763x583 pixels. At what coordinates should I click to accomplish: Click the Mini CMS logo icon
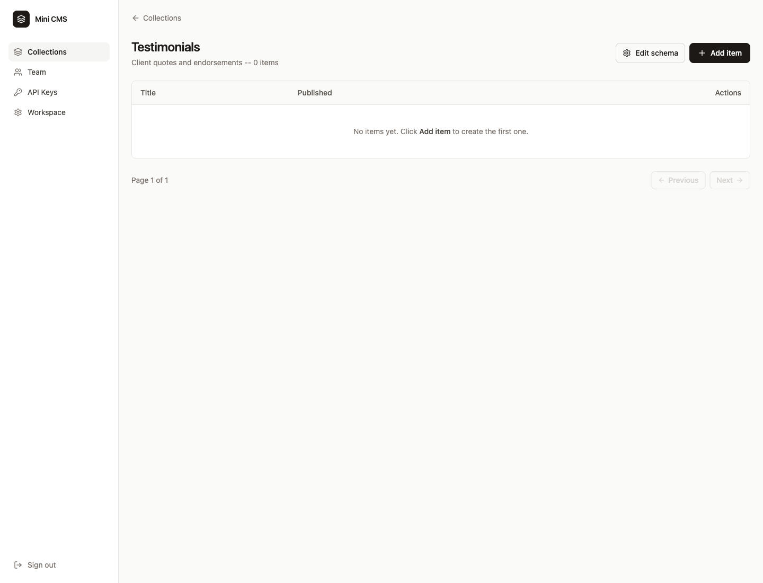point(20,19)
